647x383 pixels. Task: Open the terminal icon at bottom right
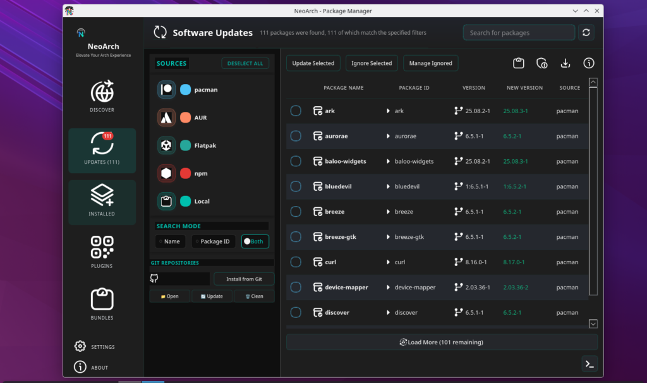coord(590,363)
